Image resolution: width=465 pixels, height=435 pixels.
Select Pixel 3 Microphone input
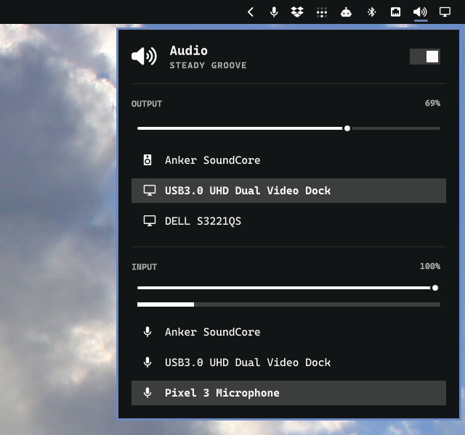pos(288,393)
